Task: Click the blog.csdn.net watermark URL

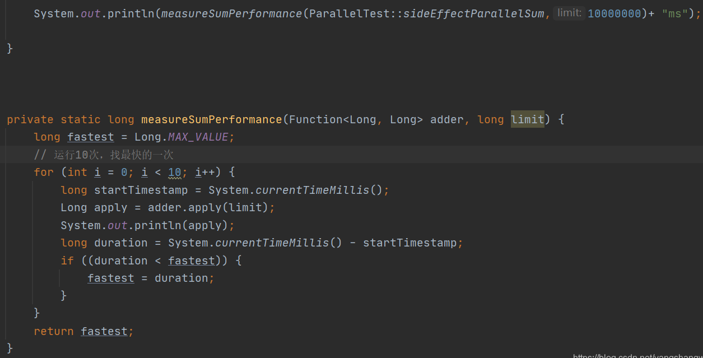Action: coord(638,355)
